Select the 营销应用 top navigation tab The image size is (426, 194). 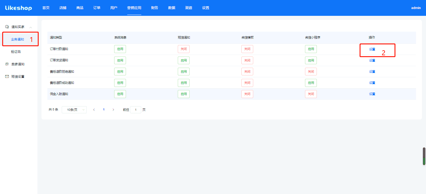[x=134, y=8]
